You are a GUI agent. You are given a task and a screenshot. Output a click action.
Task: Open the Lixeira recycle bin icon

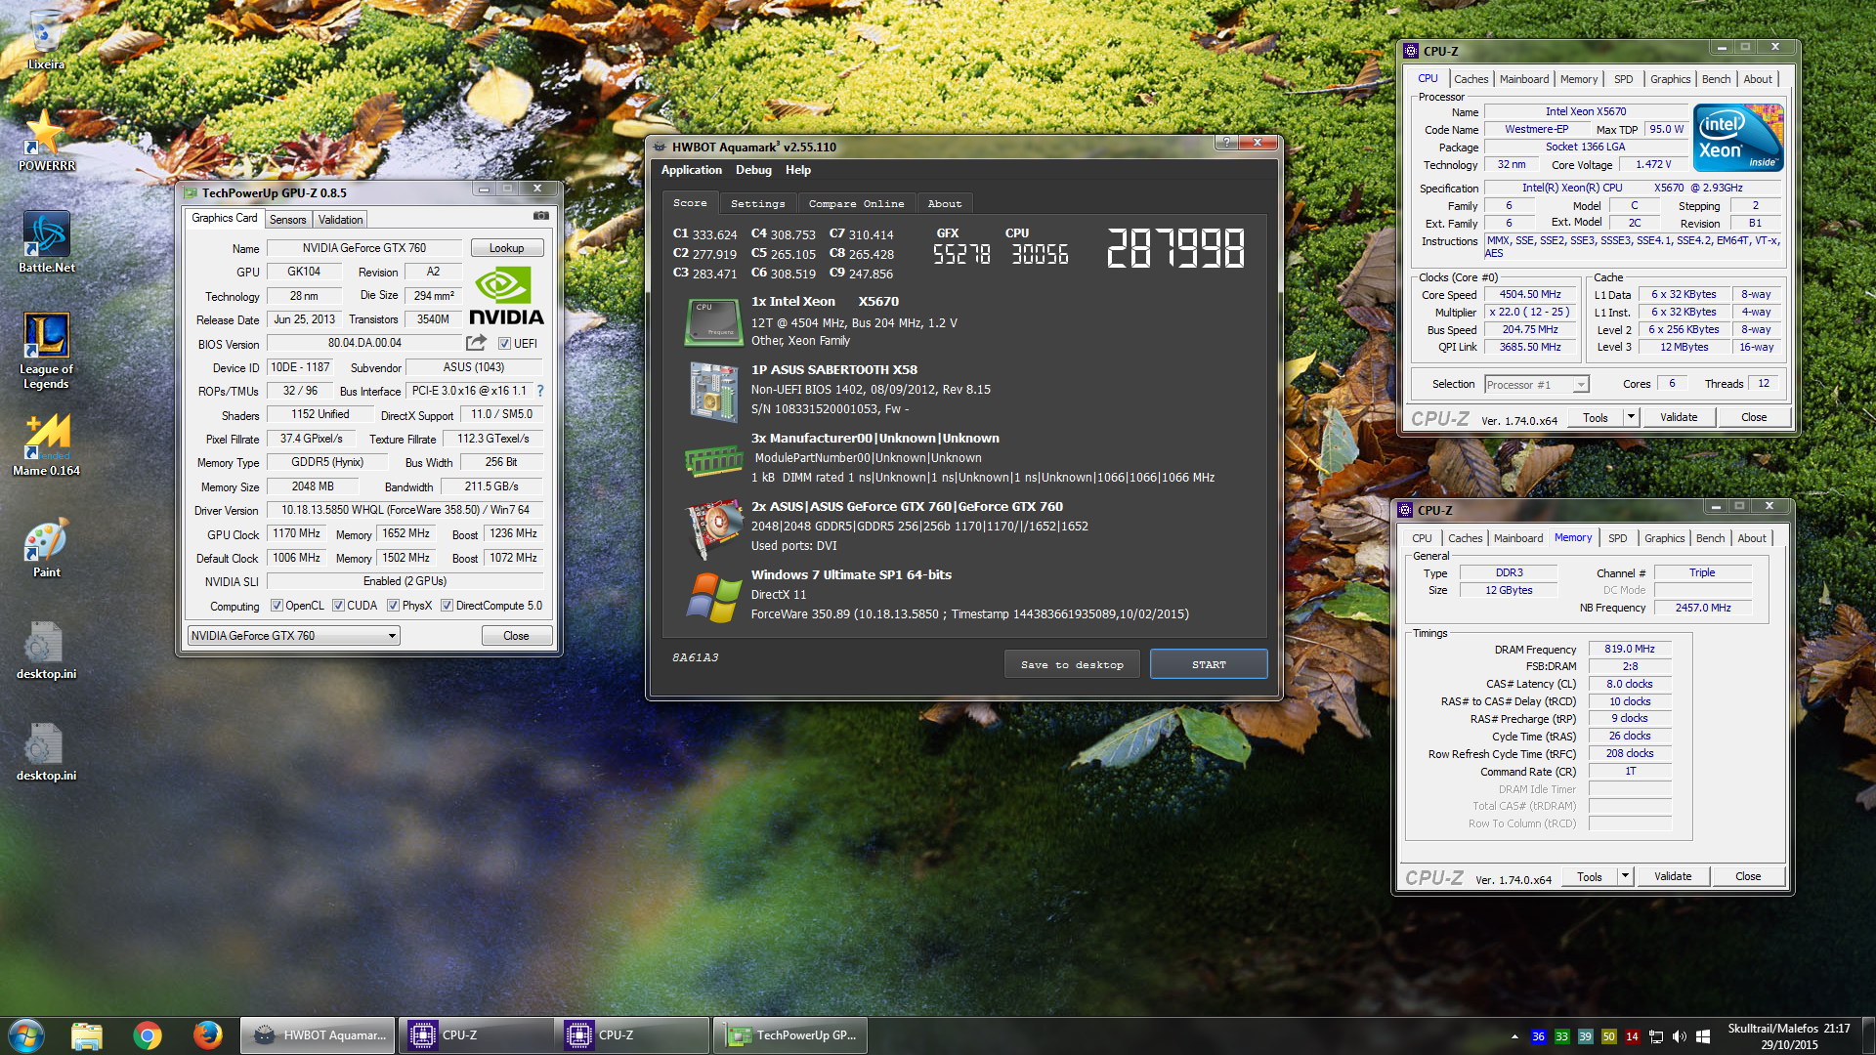pyautogui.click(x=46, y=39)
